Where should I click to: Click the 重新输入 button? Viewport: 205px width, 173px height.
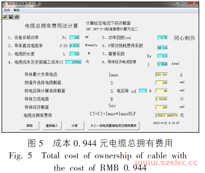(x=52, y=126)
